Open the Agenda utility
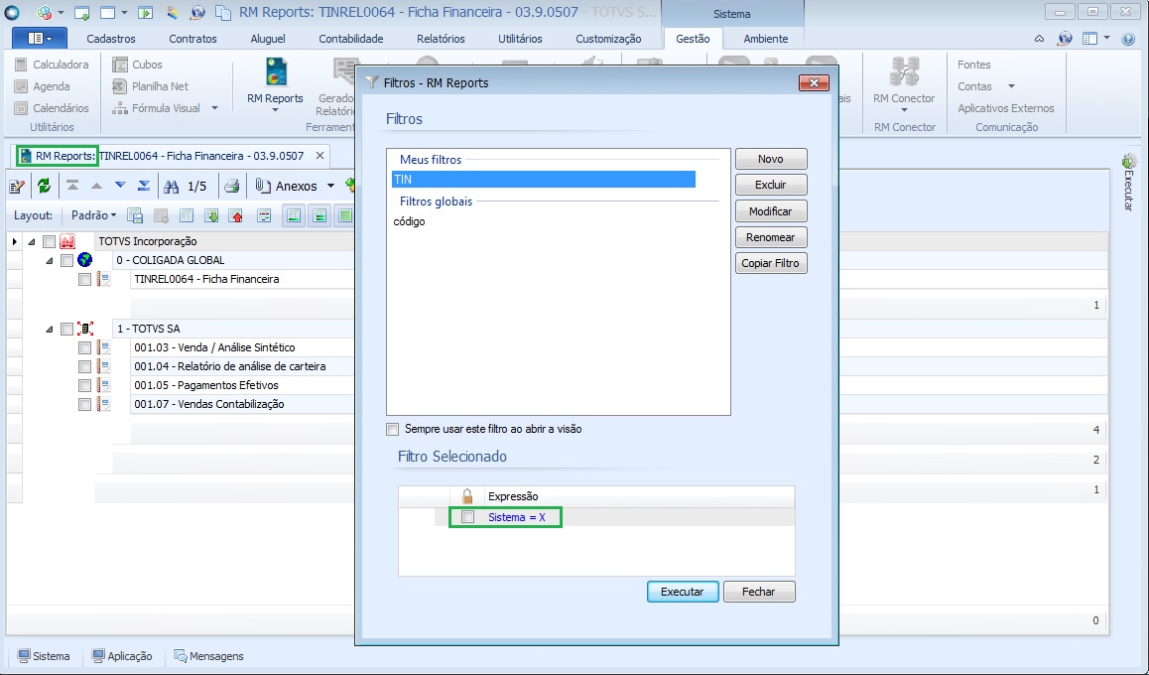This screenshot has width=1149, height=675. [x=43, y=86]
